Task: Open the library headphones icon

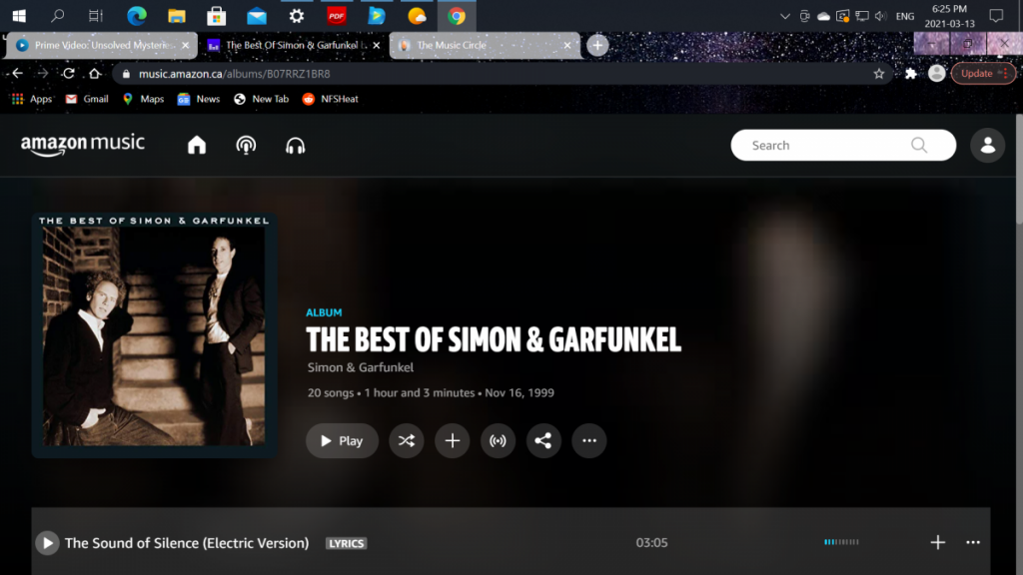Action: point(296,145)
